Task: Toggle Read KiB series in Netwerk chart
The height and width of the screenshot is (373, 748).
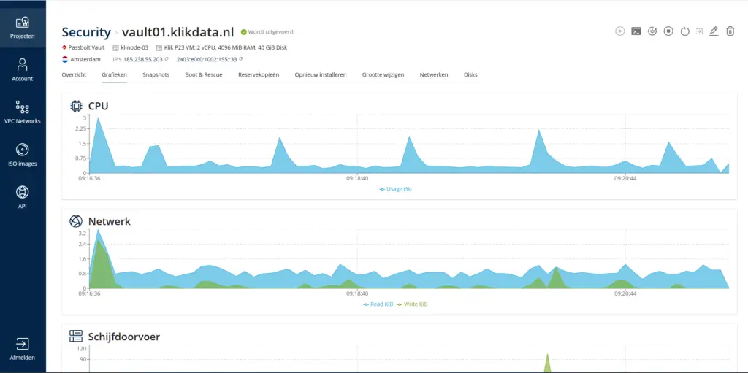Action: 378,304
